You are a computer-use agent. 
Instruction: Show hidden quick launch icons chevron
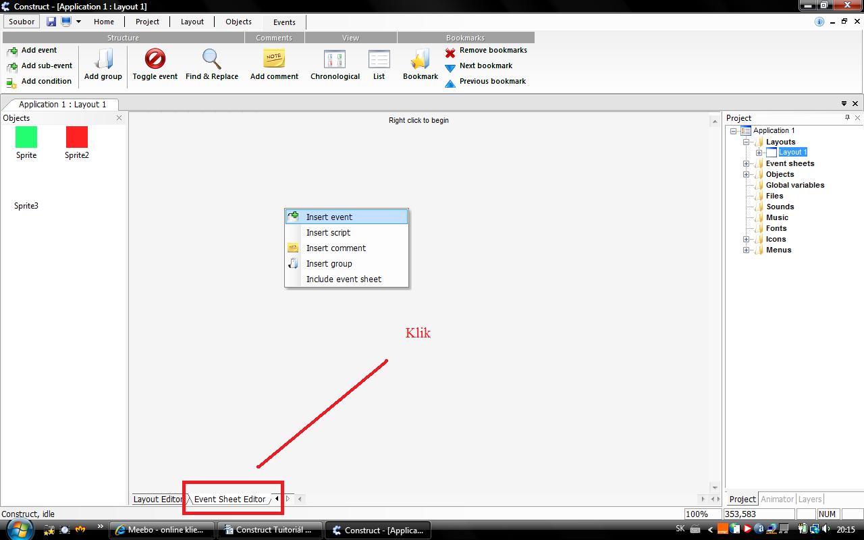pos(101,527)
